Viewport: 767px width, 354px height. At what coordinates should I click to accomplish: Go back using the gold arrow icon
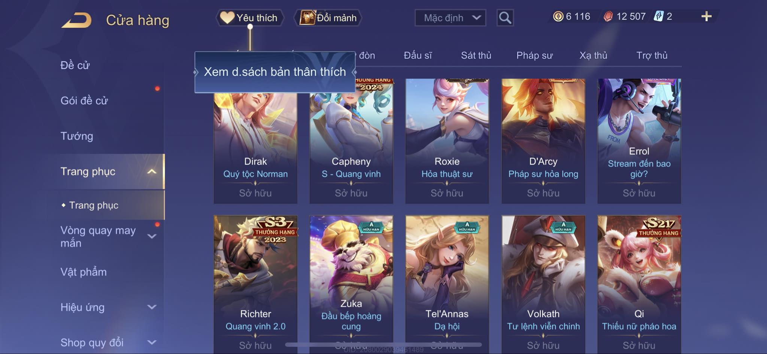tap(76, 20)
